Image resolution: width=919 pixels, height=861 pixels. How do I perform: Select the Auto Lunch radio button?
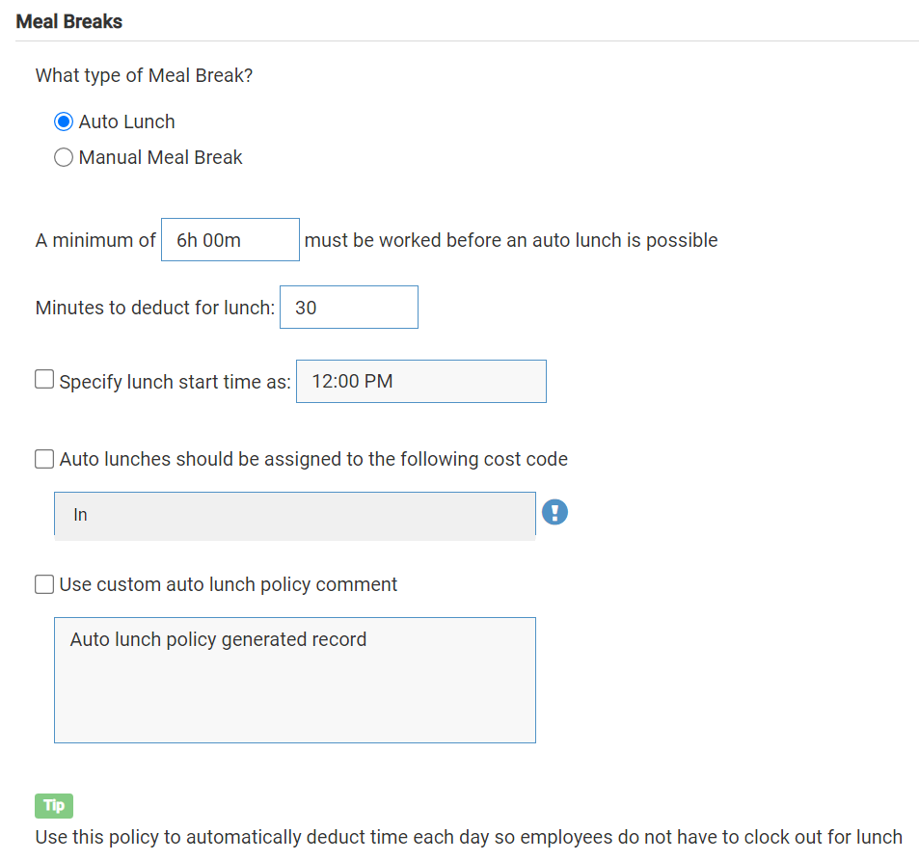(64, 121)
